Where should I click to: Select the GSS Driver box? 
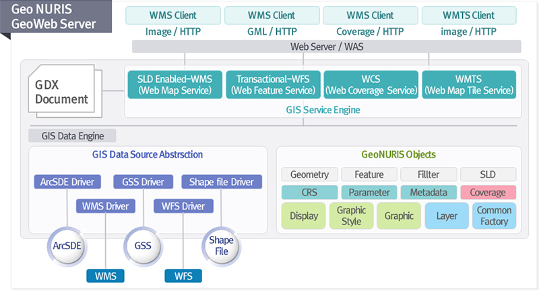144,182
